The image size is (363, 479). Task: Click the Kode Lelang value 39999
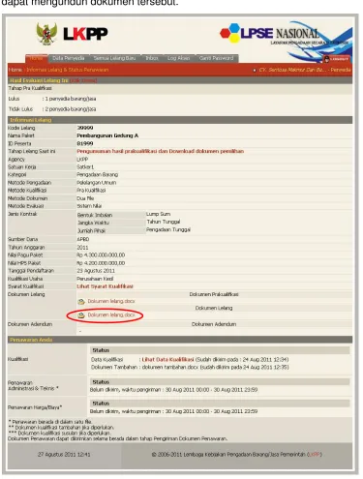click(x=85, y=128)
